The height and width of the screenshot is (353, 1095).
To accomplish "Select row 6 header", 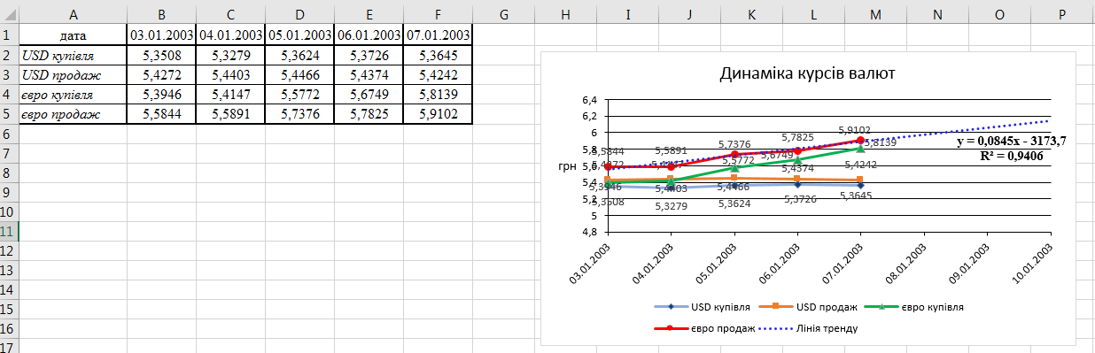I will (9, 134).
